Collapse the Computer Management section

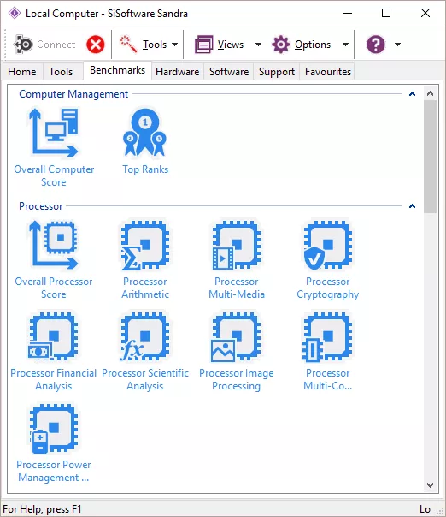(x=412, y=94)
